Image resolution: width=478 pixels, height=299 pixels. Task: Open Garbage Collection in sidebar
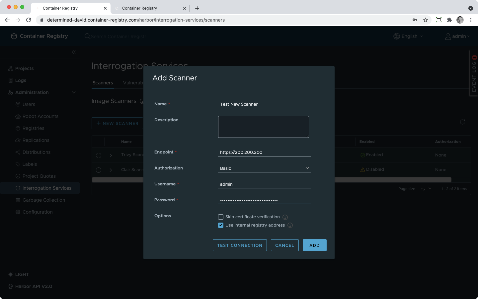[x=43, y=200]
